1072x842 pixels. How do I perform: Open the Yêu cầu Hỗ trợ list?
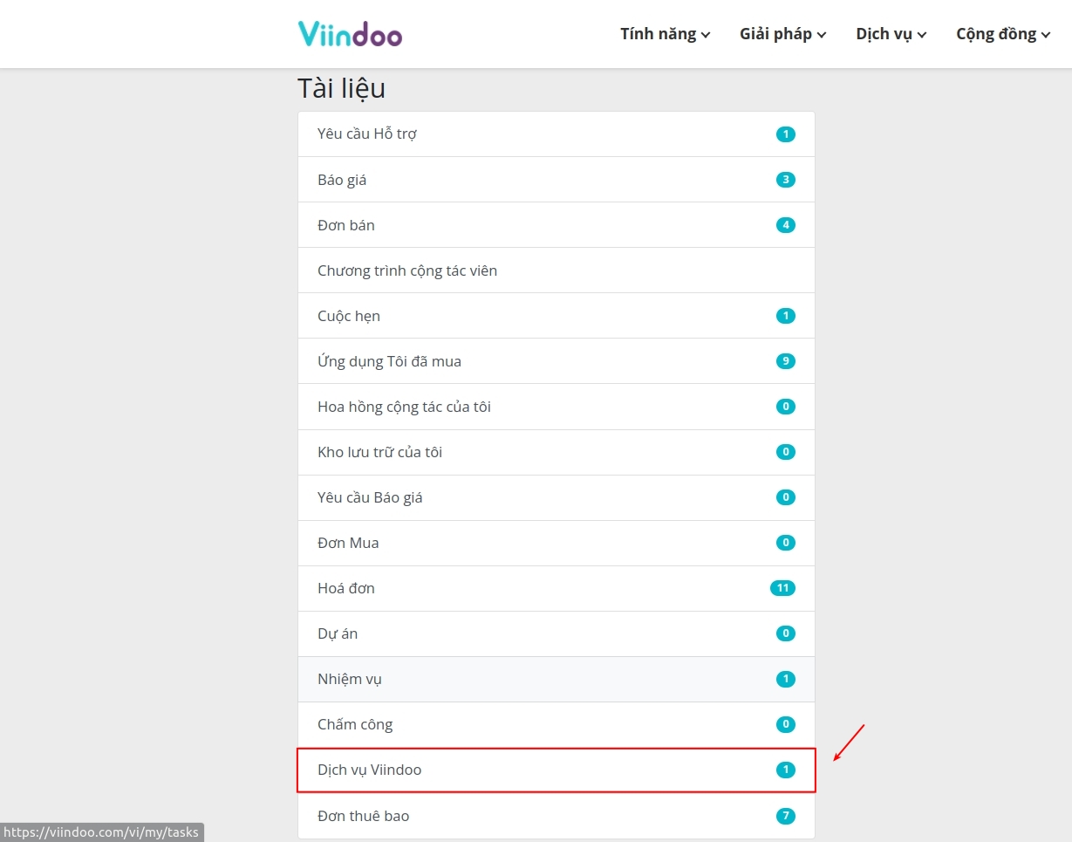556,134
